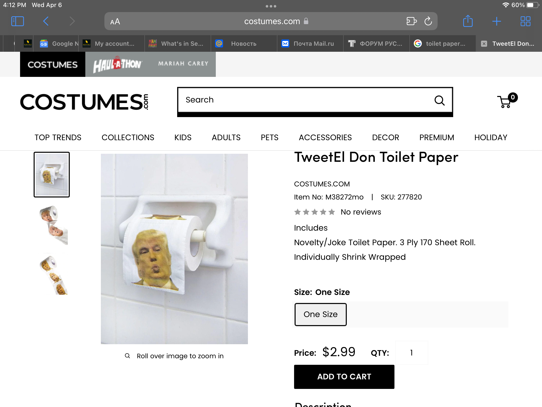Click ADD TO CART button
Image resolution: width=542 pixels, height=407 pixels.
pos(344,377)
